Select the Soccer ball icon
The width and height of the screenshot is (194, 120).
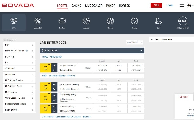click(110, 21)
